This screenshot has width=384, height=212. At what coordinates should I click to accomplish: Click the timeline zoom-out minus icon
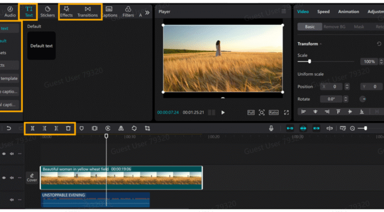(352, 128)
